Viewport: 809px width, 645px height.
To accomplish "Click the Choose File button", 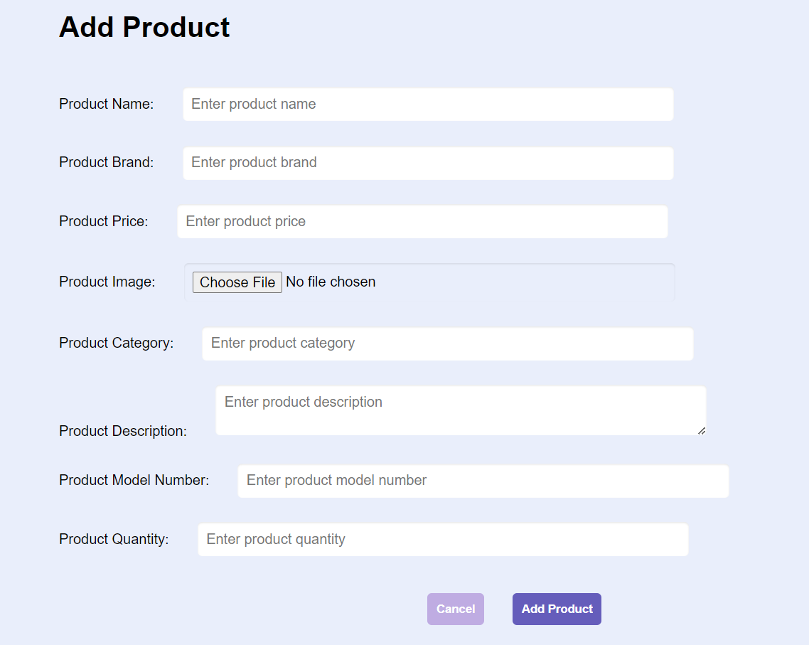I will [x=237, y=282].
